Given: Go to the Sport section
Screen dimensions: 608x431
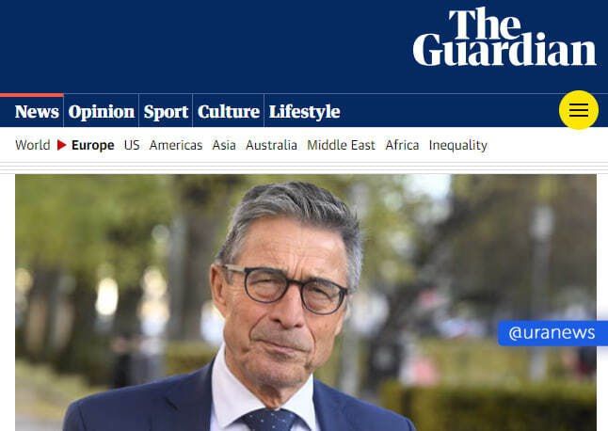Looking at the screenshot, I should pos(166,112).
